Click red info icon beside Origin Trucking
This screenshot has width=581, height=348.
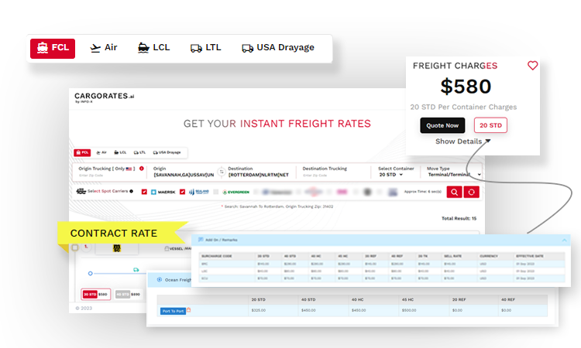pos(142,169)
